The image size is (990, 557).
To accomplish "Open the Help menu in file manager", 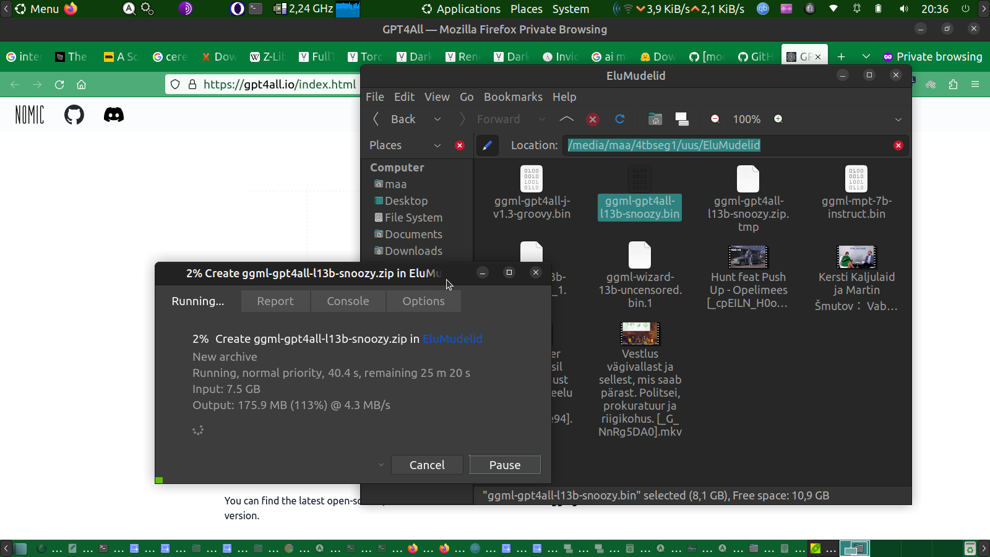I will [564, 97].
